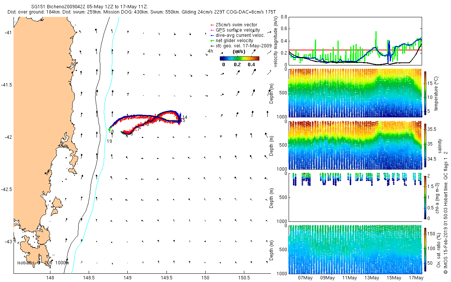Click the 0.8 tick on the velocity axis
Viewport: 451px width, 282px height.
[x=284, y=17]
